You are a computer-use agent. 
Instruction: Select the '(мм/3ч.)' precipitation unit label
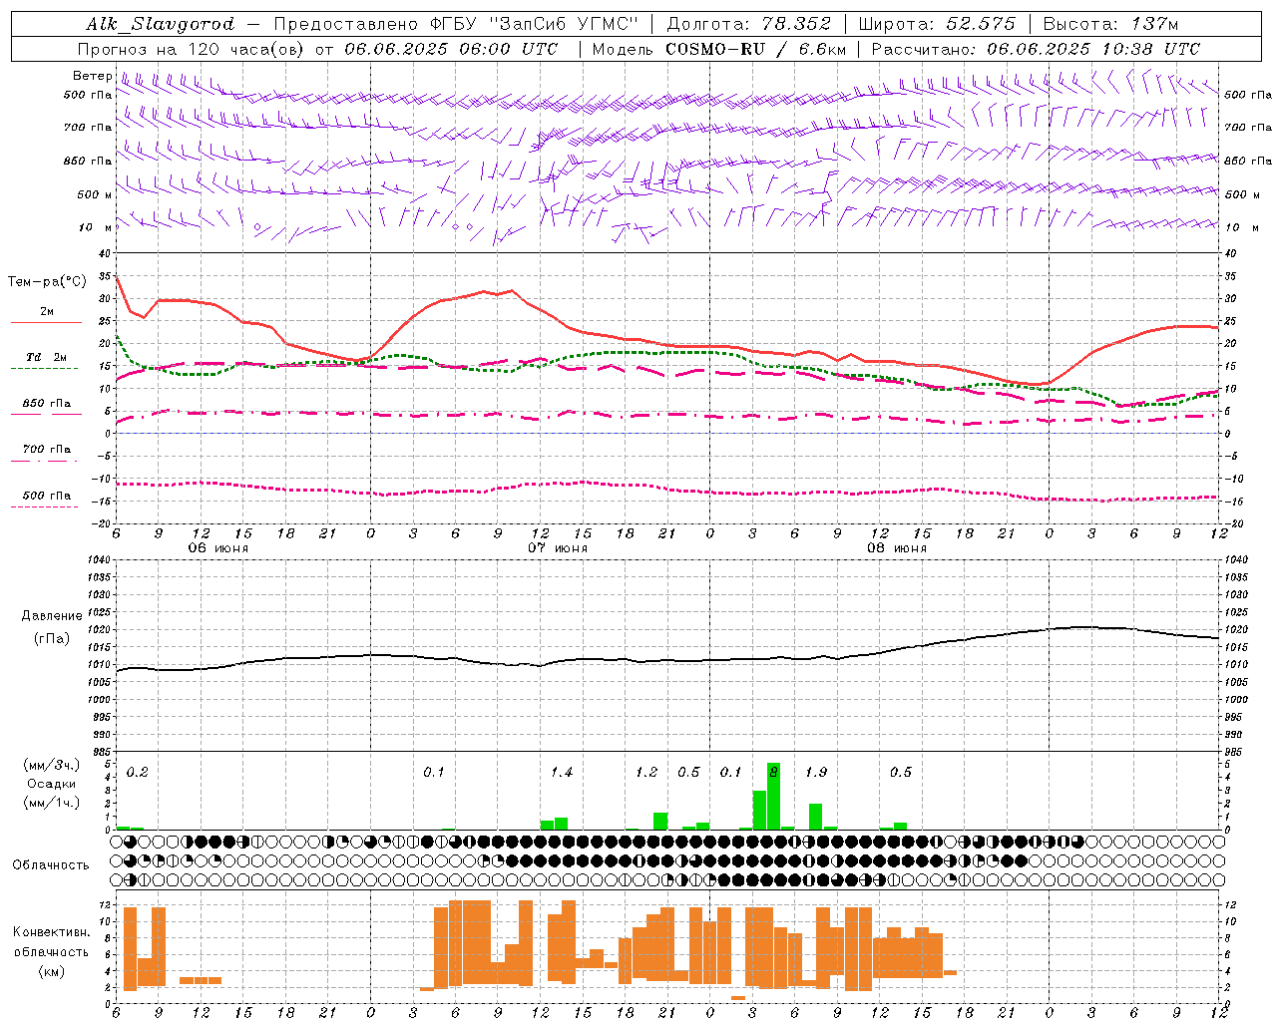click(52, 766)
